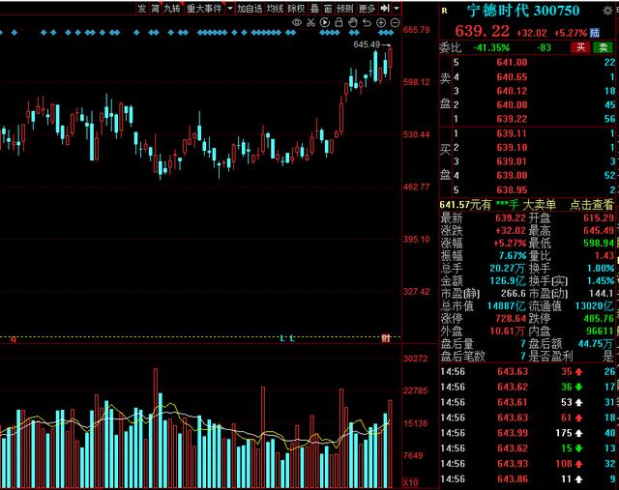Open the 更多 more menu

pyautogui.click(x=367, y=9)
